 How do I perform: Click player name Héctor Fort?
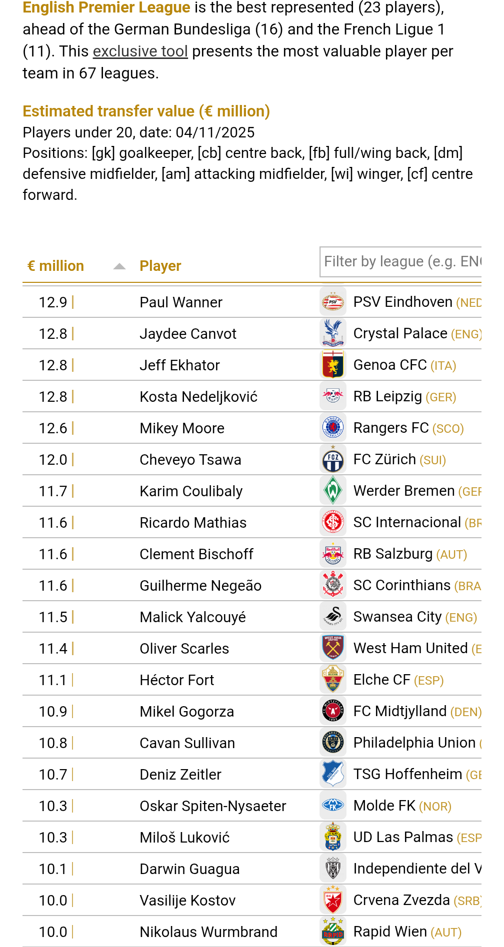coord(176,680)
